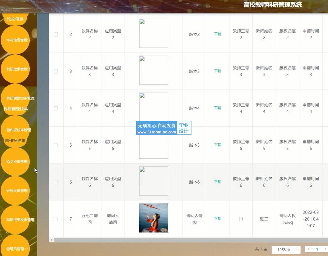Open 专利校审管理 in the sidebar
Viewport: 328px width, 256px height.
click(x=15, y=190)
